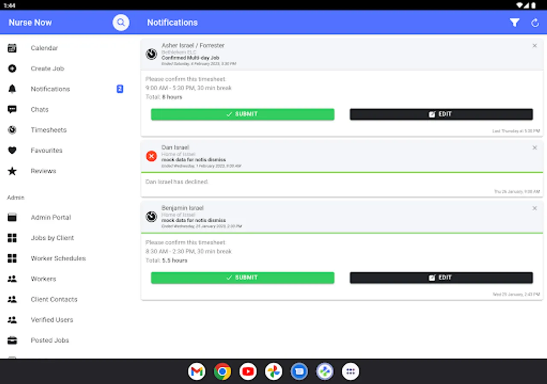The height and width of the screenshot is (384, 547).
Task: Open the app drawer grid icon
Action: [350, 372]
